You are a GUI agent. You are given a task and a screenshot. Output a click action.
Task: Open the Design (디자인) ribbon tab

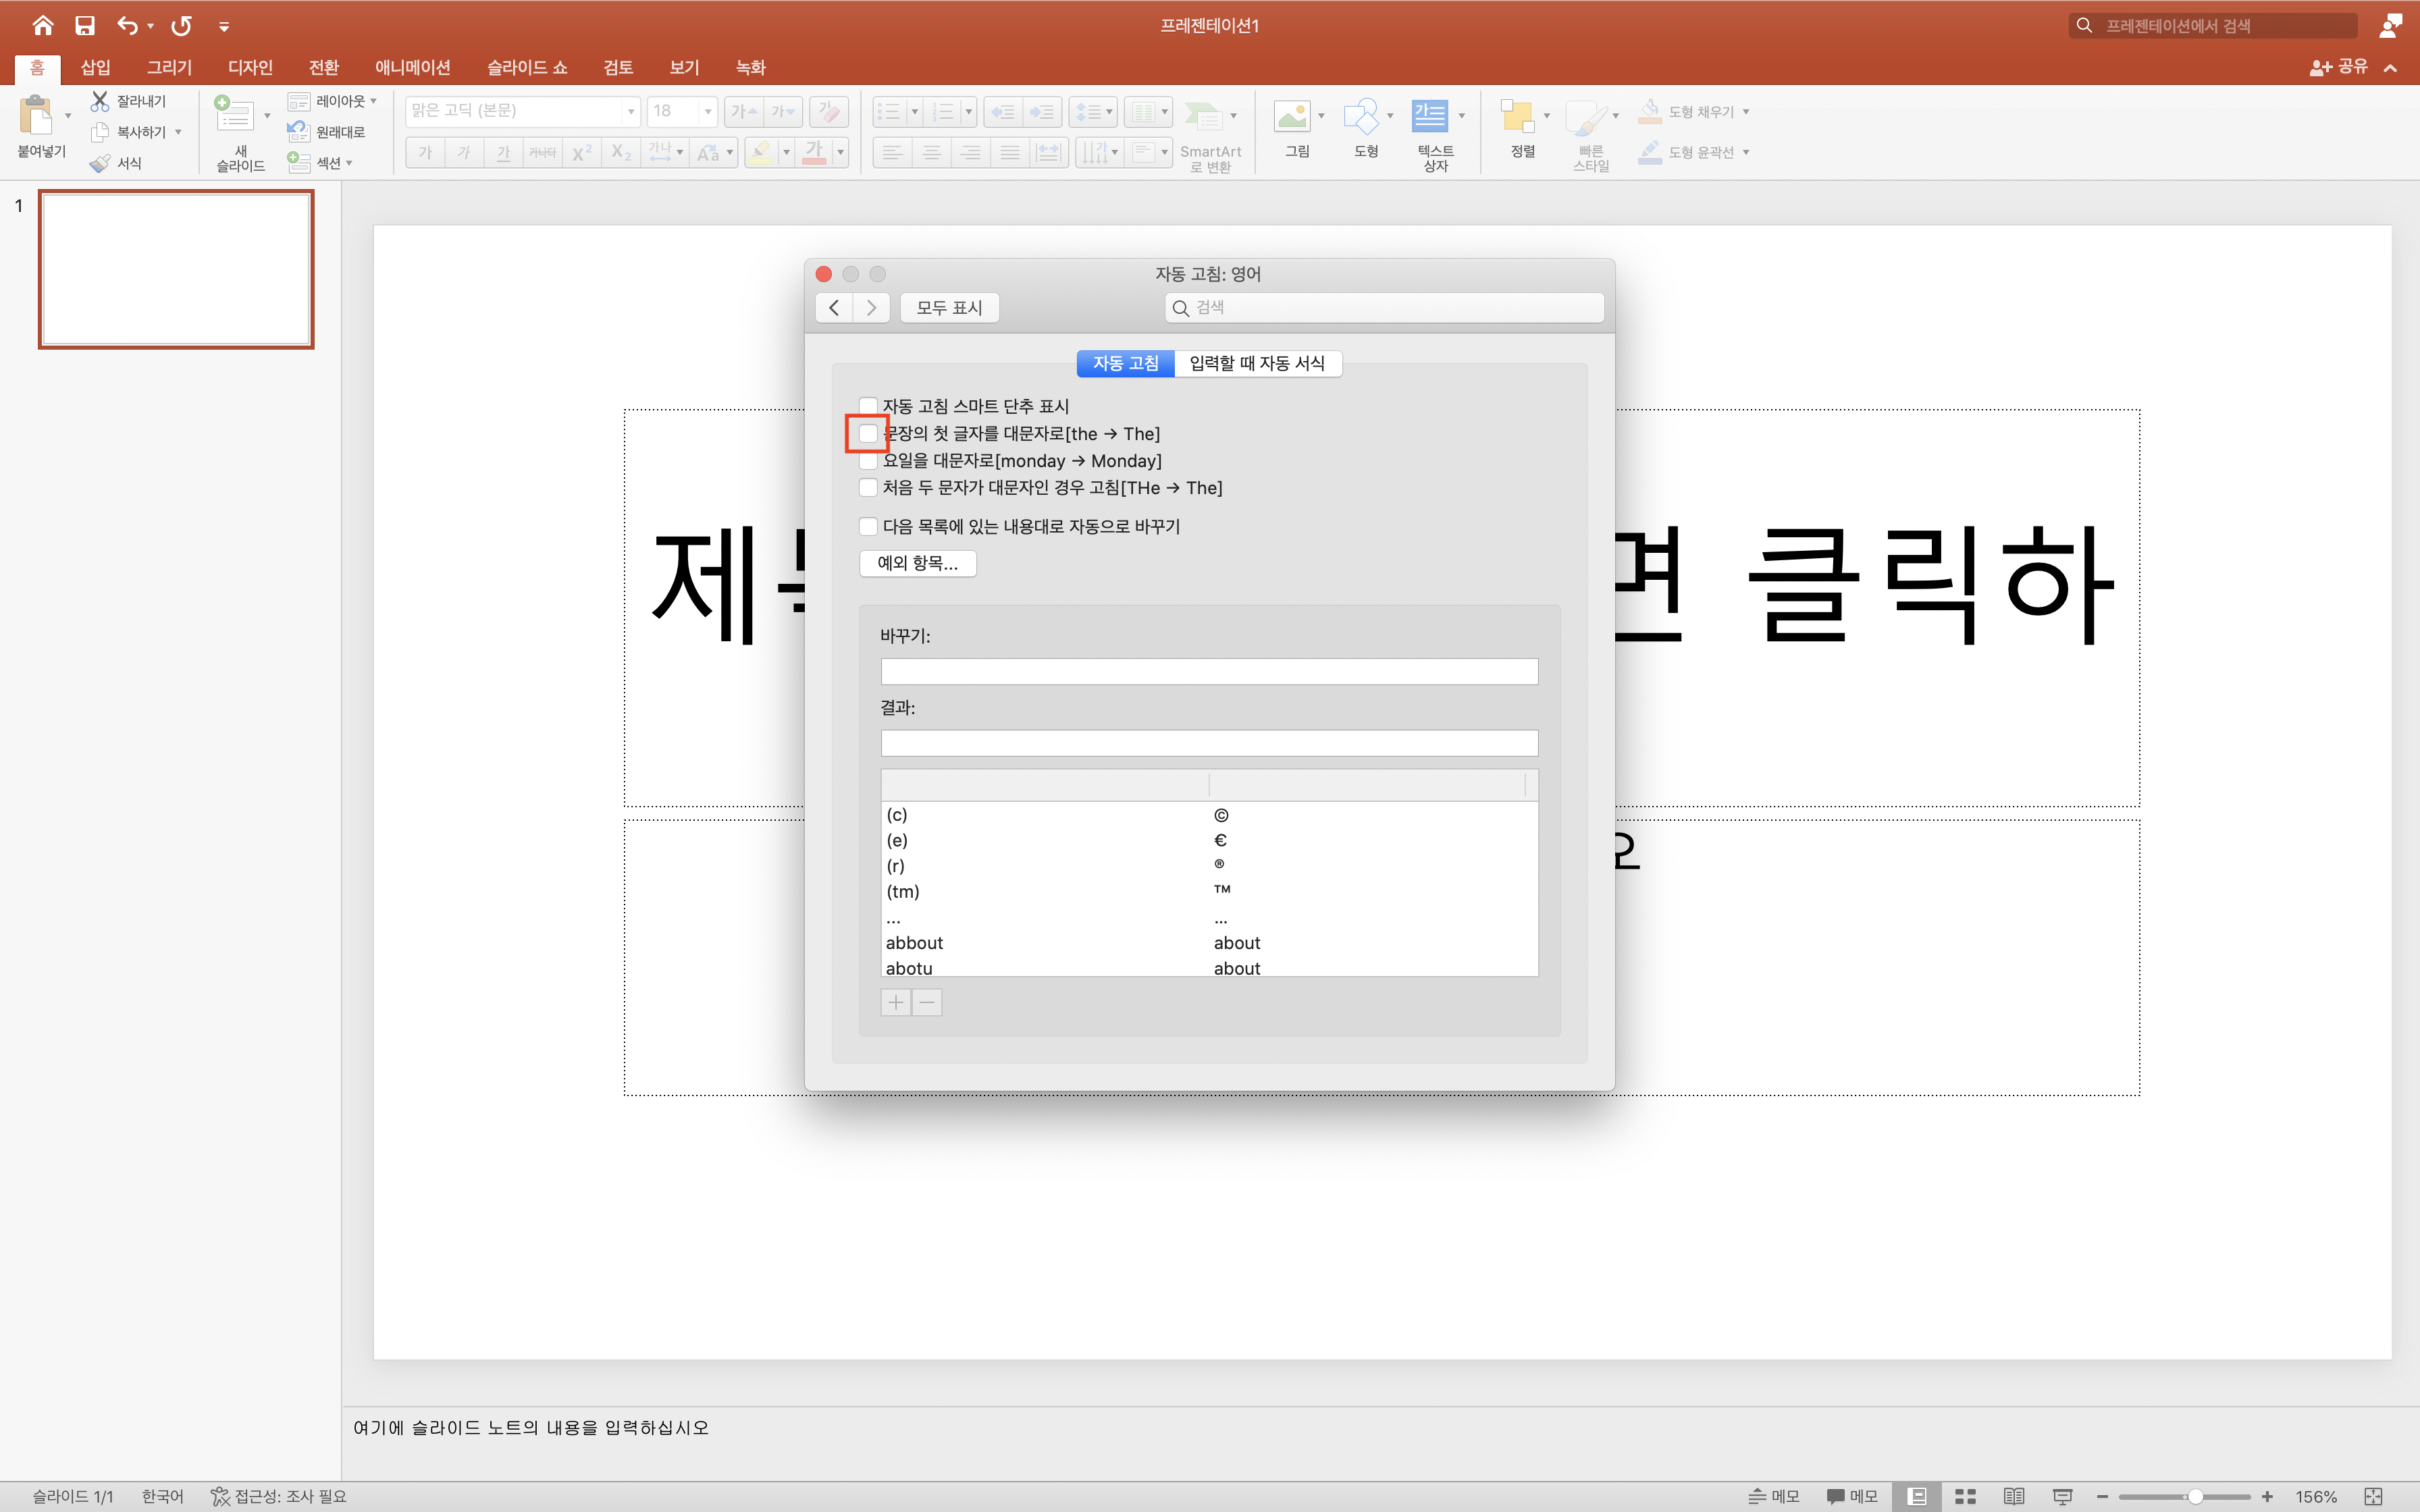(x=250, y=67)
